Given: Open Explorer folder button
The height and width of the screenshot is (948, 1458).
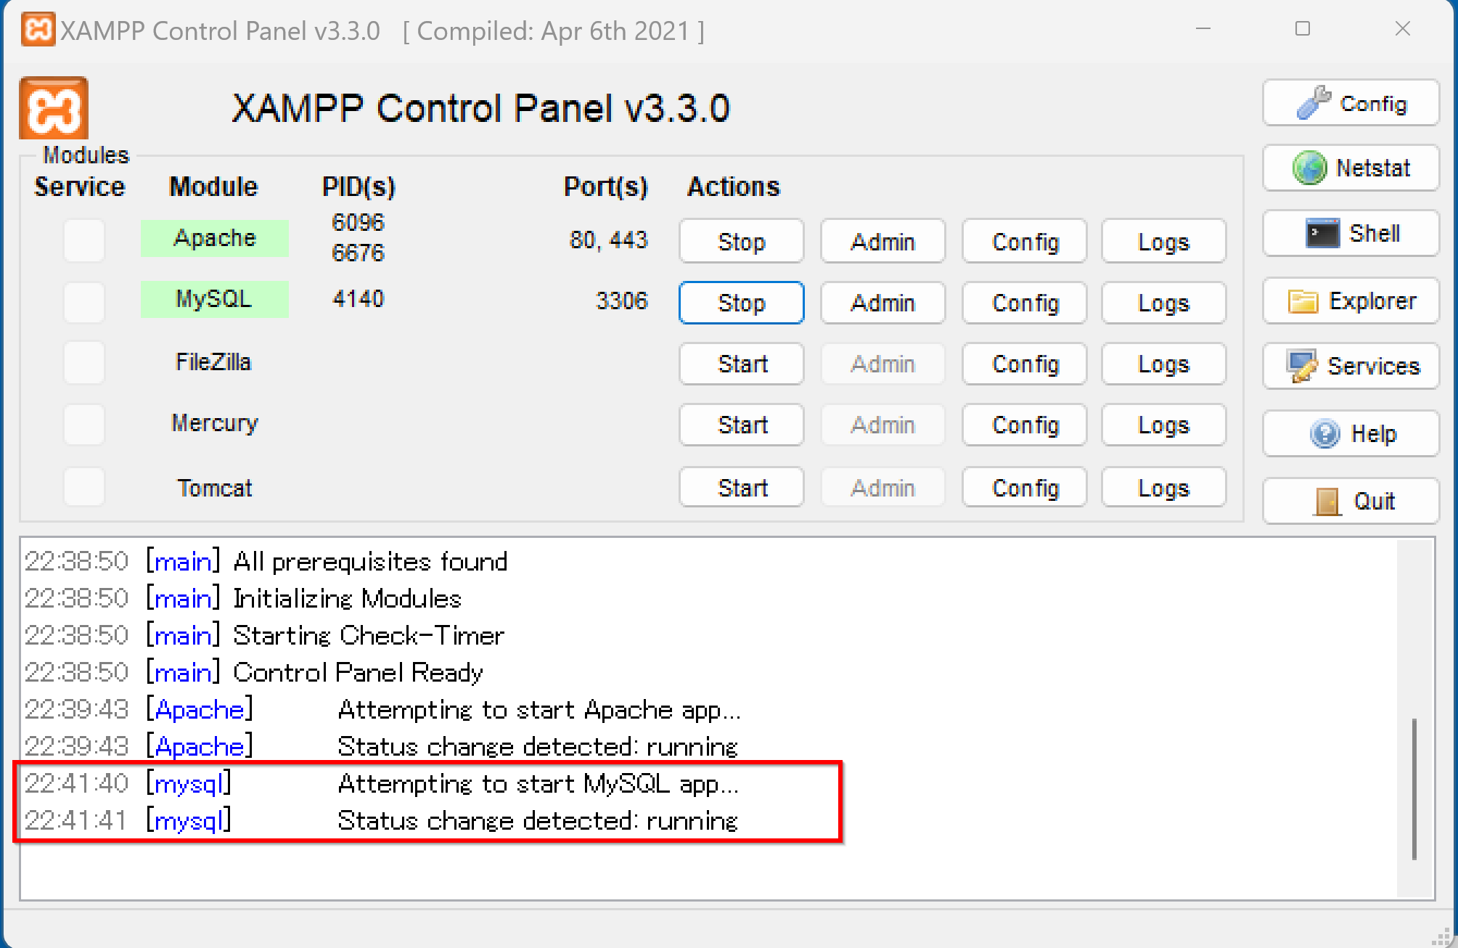Looking at the screenshot, I should tap(1351, 301).
